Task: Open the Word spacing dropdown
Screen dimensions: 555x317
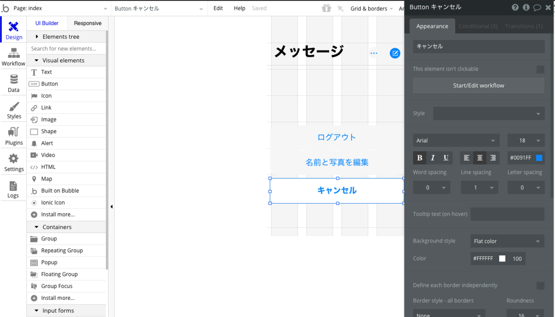Action: 432,187
